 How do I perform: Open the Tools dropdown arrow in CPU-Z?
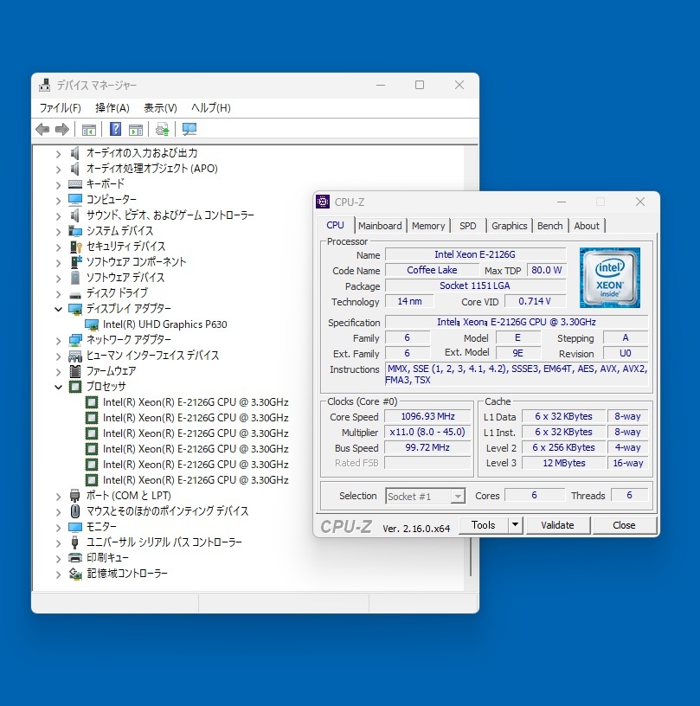click(514, 525)
